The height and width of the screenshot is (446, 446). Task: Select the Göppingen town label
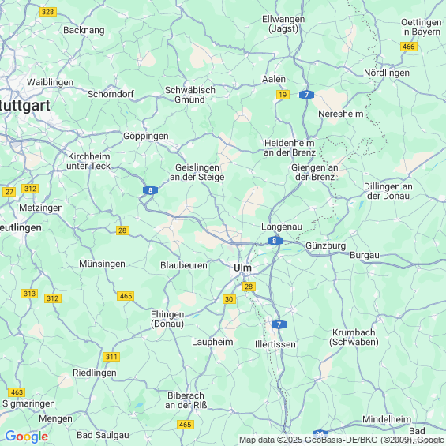point(146,137)
